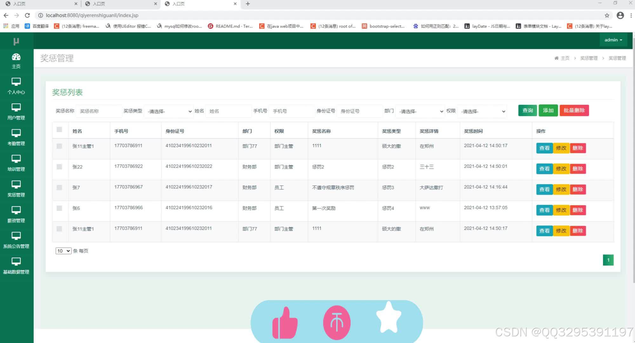Click 查看 in the first table row
The width and height of the screenshot is (635, 343).
pyautogui.click(x=545, y=148)
